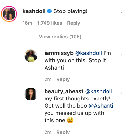
Task: Click the blue verified badge beside kashdoll
Action: [x=49, y=11]
